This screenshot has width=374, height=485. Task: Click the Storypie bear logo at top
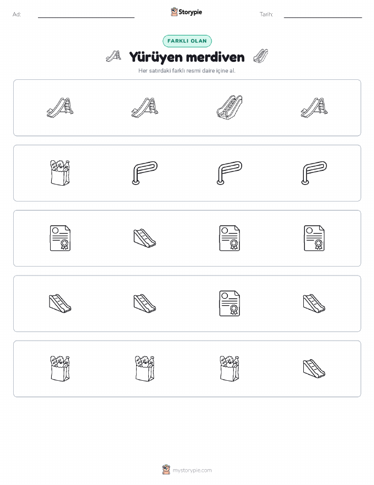click(x=175, y=12)
